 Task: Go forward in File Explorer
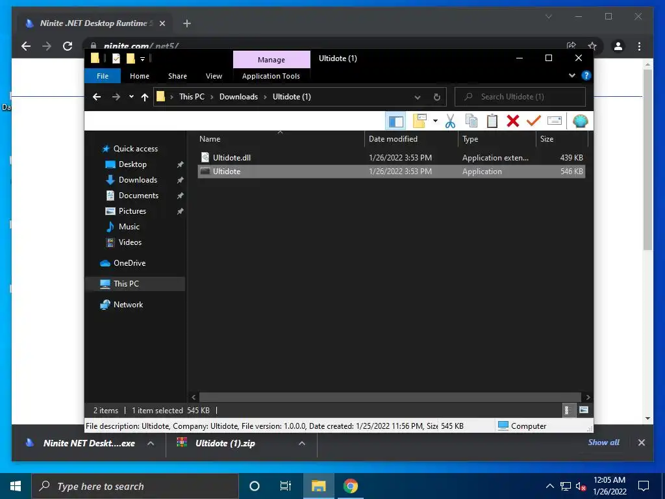(x=116, y=97)
